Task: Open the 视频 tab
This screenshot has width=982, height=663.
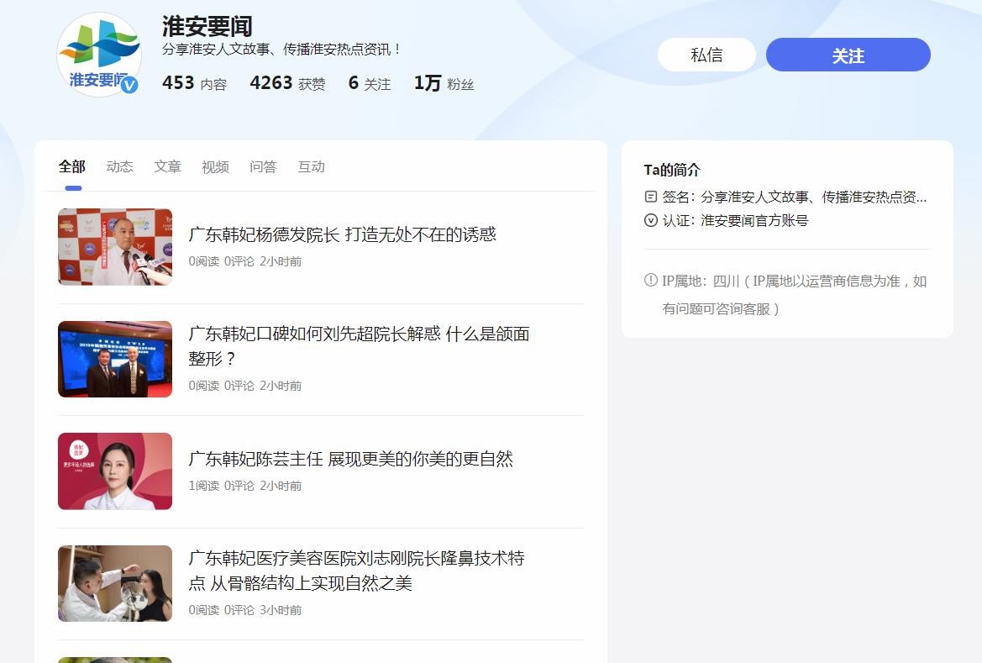Action: click(215, 166)
